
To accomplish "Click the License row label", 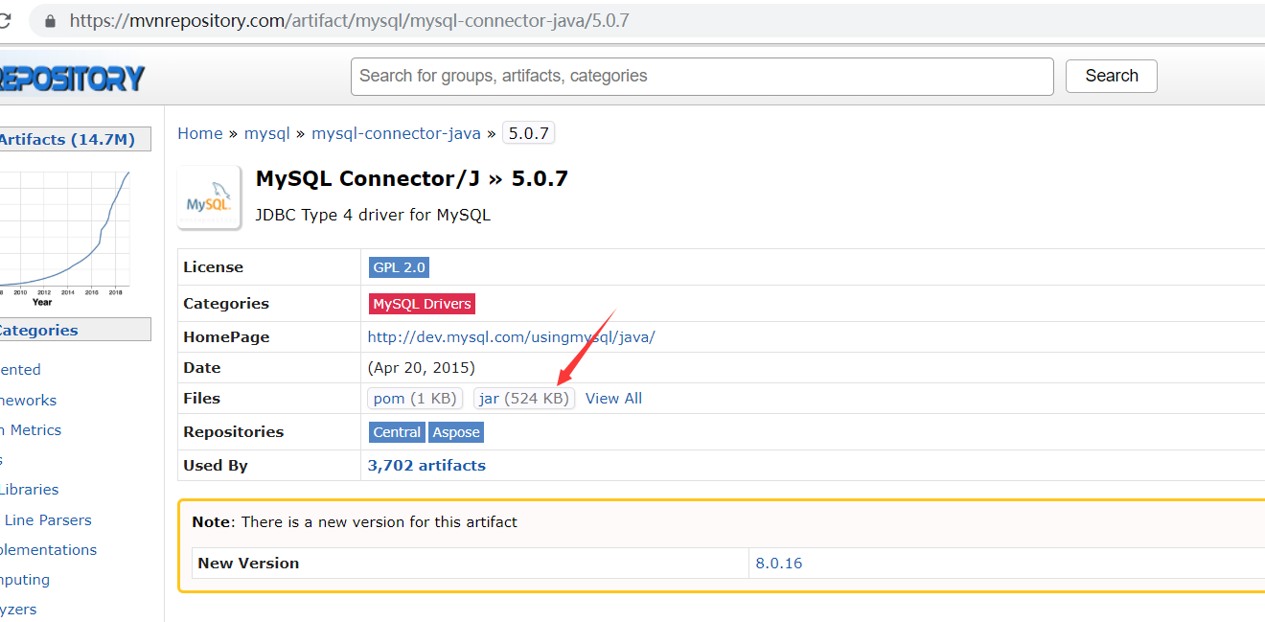I will tap(213, 267).
